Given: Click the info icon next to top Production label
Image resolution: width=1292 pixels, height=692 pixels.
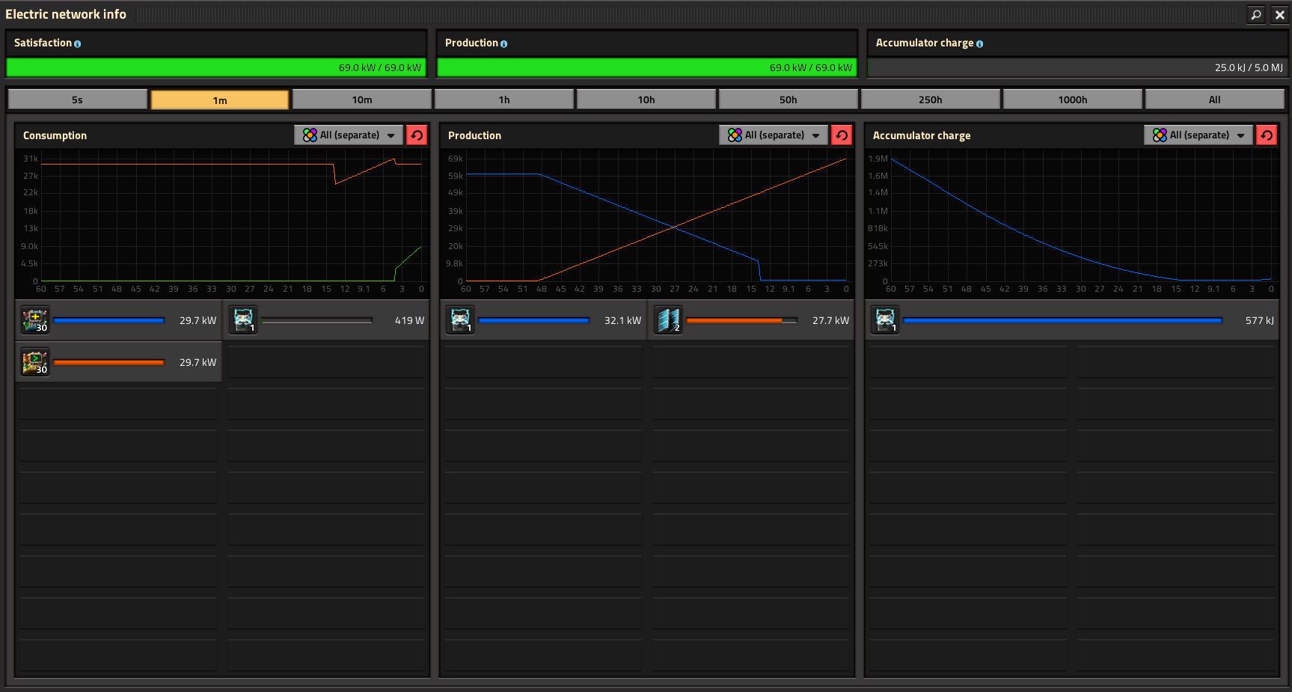Looking at the screenshot, I should pyautogui.click(x=503, y=44).
